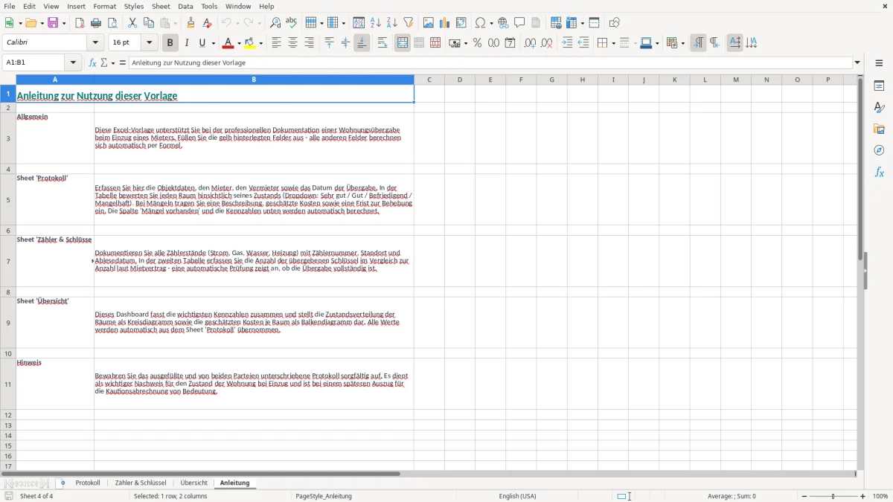Click the font color red swatch
Viewport: 893px width, 502px height.
228,43
